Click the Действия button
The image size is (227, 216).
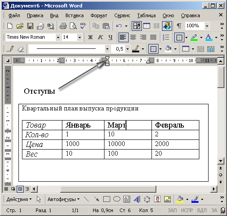(19, 199)
